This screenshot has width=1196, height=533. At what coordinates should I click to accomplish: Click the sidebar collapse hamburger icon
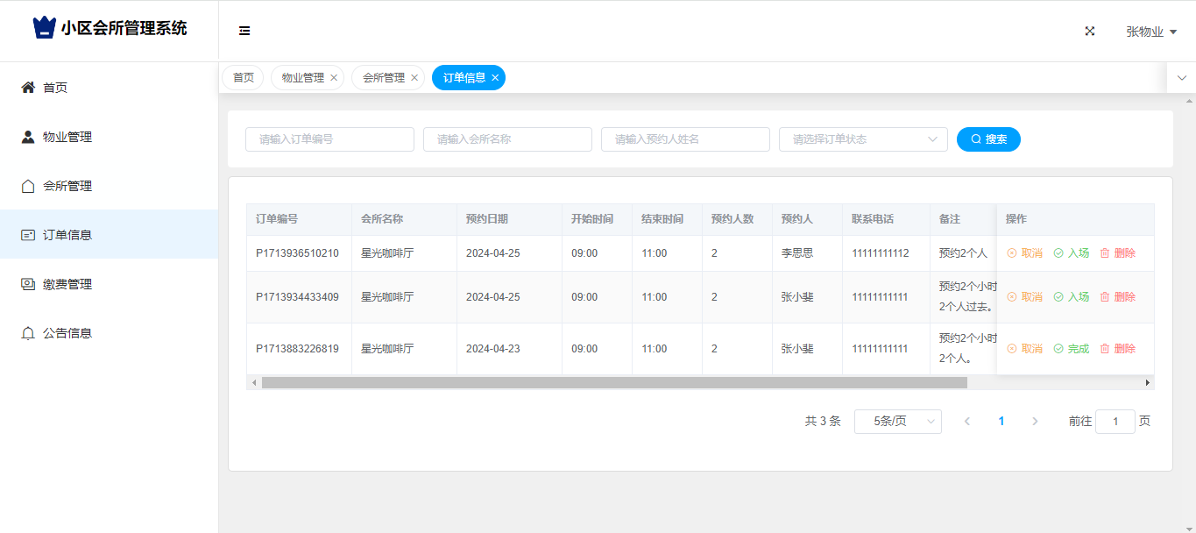[x=244, y=31]
